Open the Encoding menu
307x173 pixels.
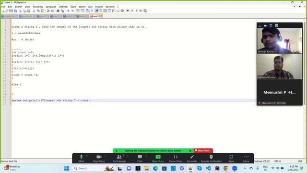click(38, 7)
